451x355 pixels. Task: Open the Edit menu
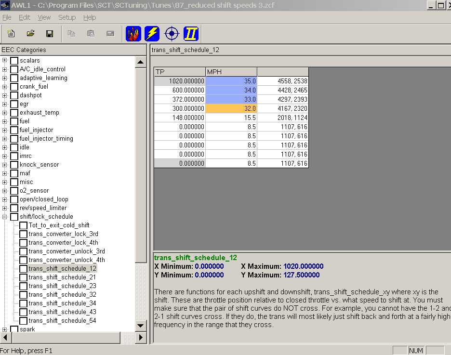coord(25,17)
